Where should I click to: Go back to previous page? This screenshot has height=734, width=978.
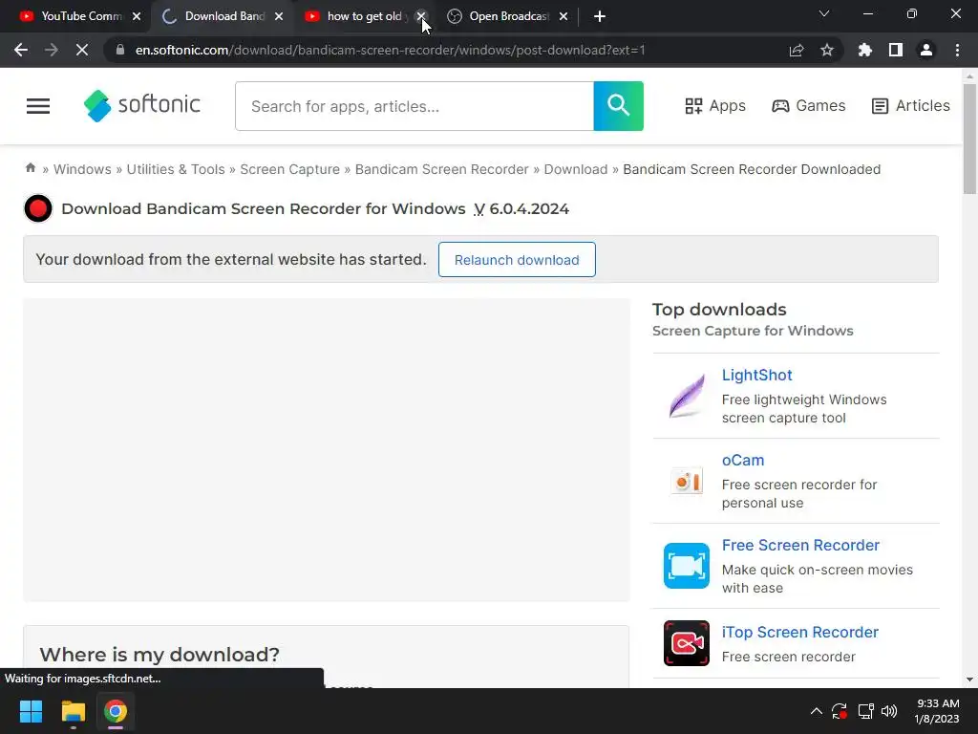pos(21,50)
